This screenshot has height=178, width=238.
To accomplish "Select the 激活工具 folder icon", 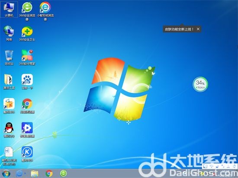I will click(9, 82).
